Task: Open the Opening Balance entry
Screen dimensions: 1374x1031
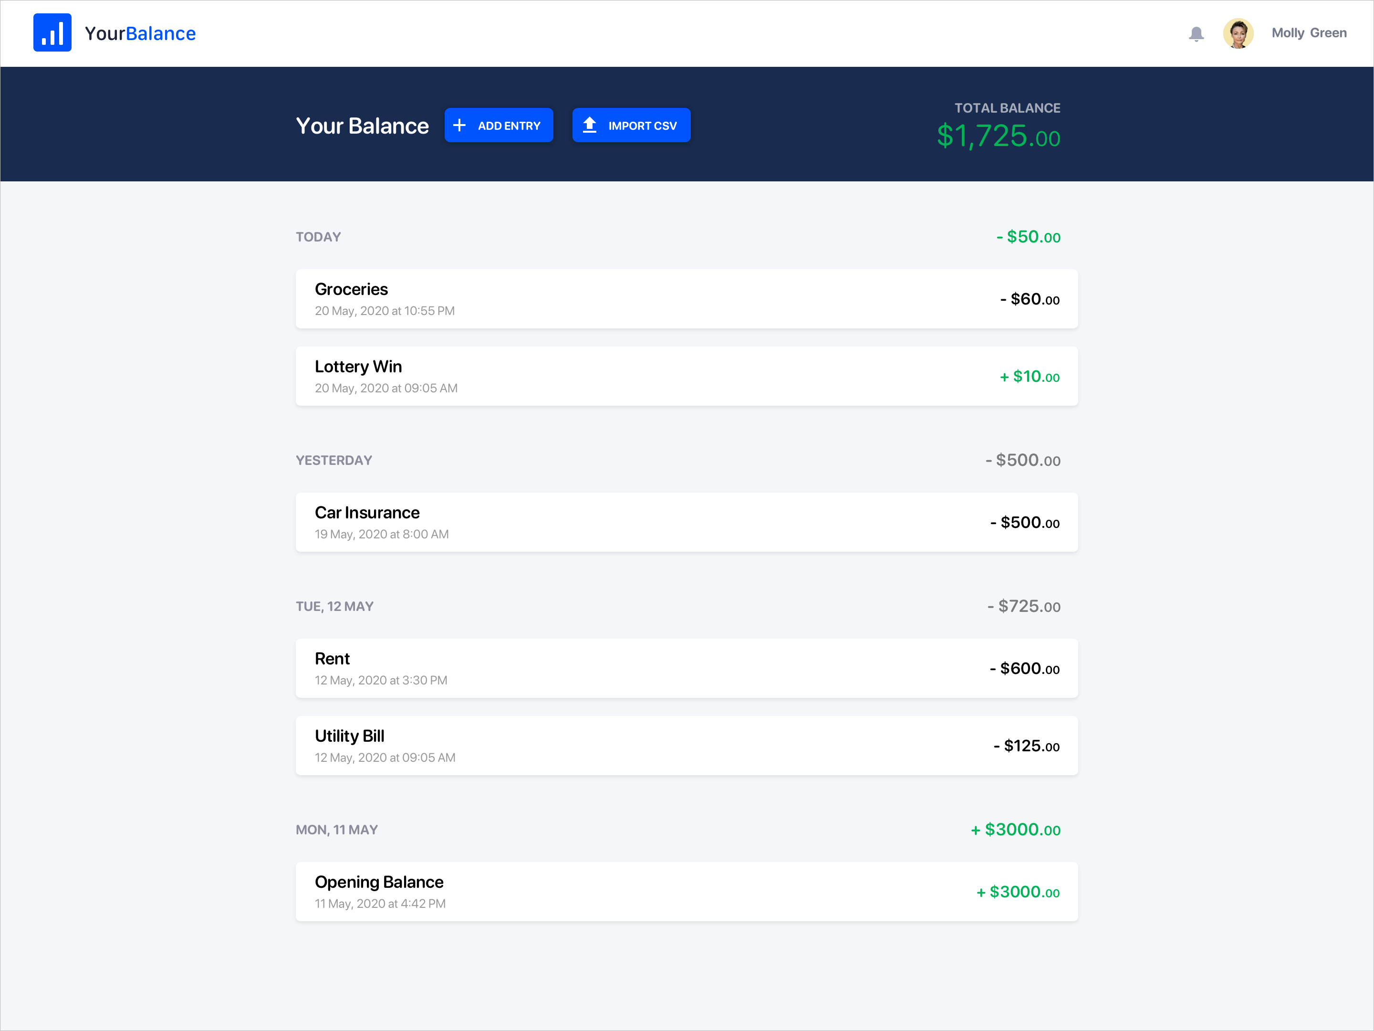Action: (687, 891)
